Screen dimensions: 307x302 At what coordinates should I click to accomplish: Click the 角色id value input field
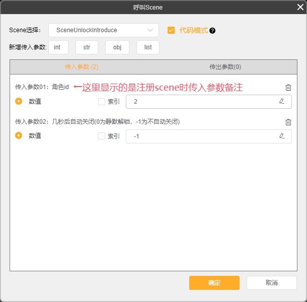201,102
